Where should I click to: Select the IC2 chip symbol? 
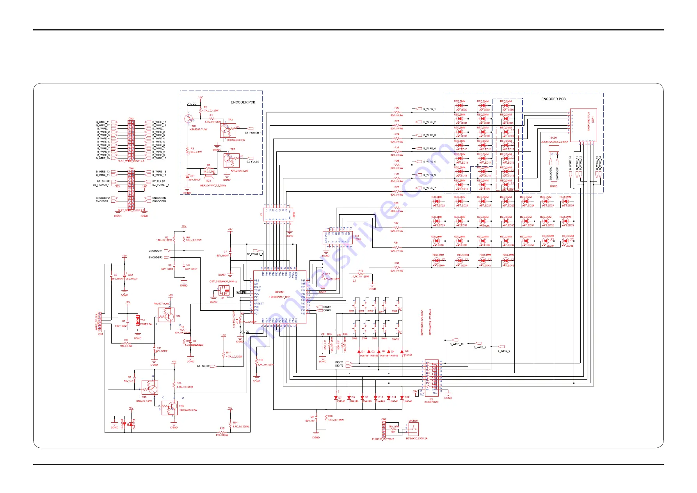pyautogui.click(x=278, y=214)
